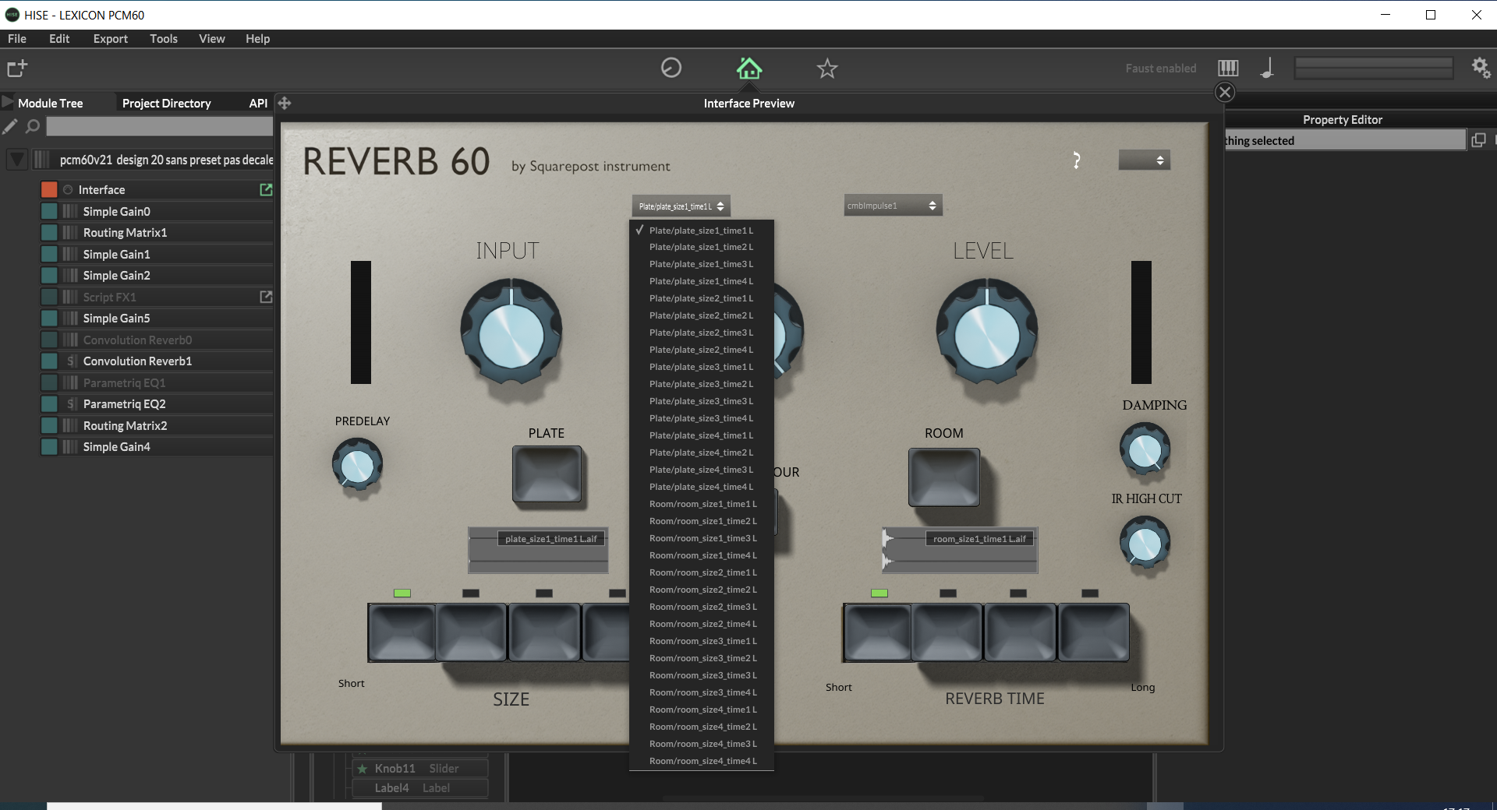
Task: Toggle Interface orange bypass square
Action: click(x=49, y=189)
